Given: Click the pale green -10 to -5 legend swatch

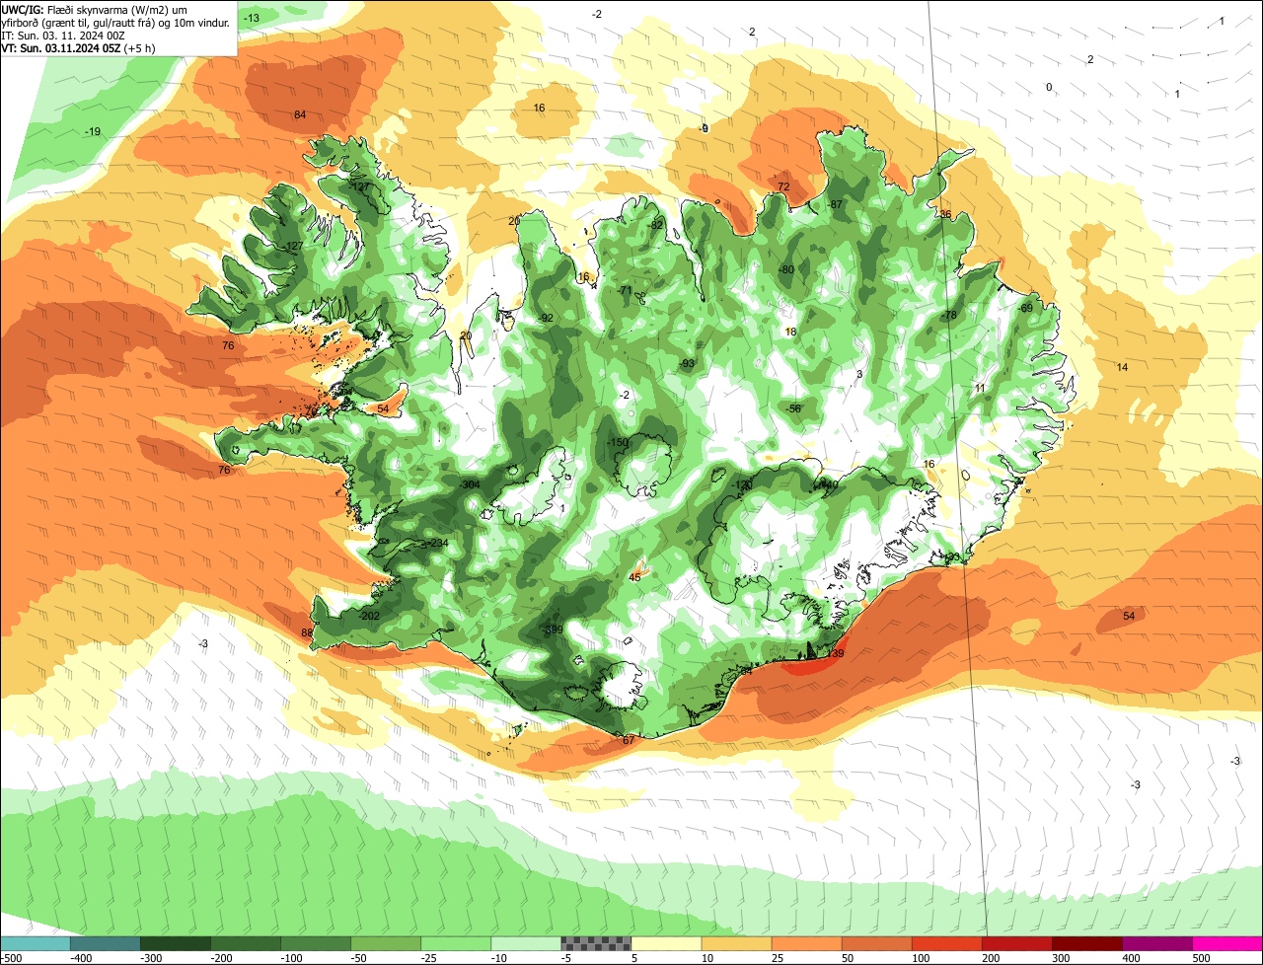Looking at the screenshot, I should pyautogui.click(x=525, y=943).
